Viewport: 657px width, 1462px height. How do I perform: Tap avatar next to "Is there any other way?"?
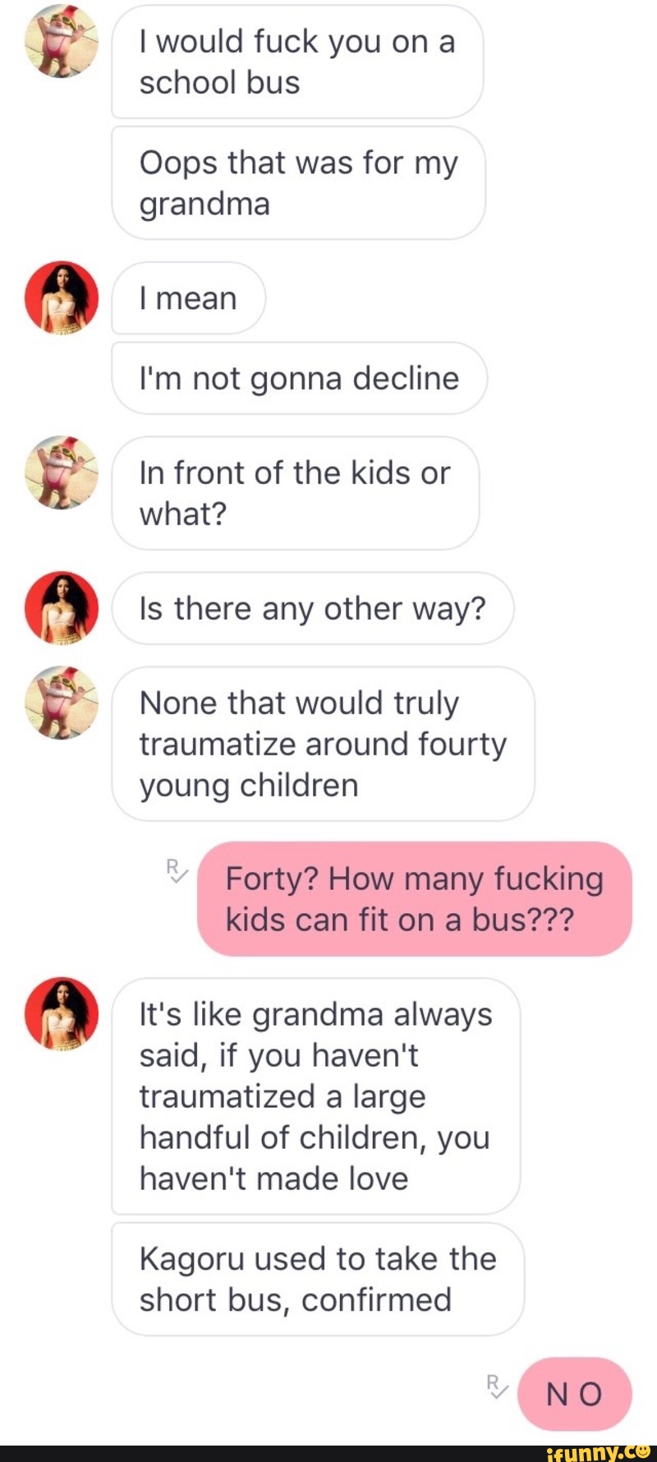pyautogui.click(x=62, y=608)
